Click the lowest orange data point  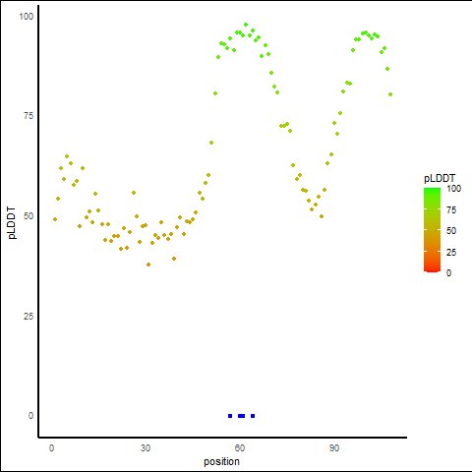click(148, 265)
